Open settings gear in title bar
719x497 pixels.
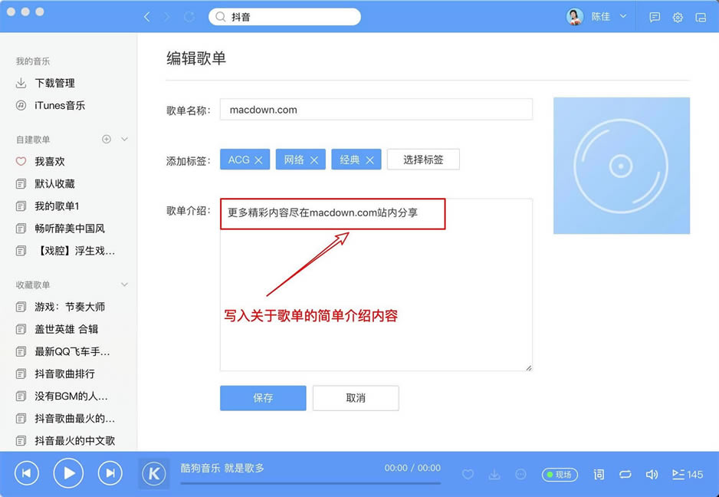pyautogui.click(x=678, y=17)
